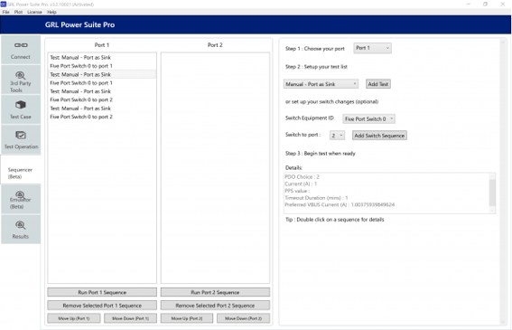Click the 'PPS value :' detail line
This screenshot has height=330, width=512.
click(297, 191)
